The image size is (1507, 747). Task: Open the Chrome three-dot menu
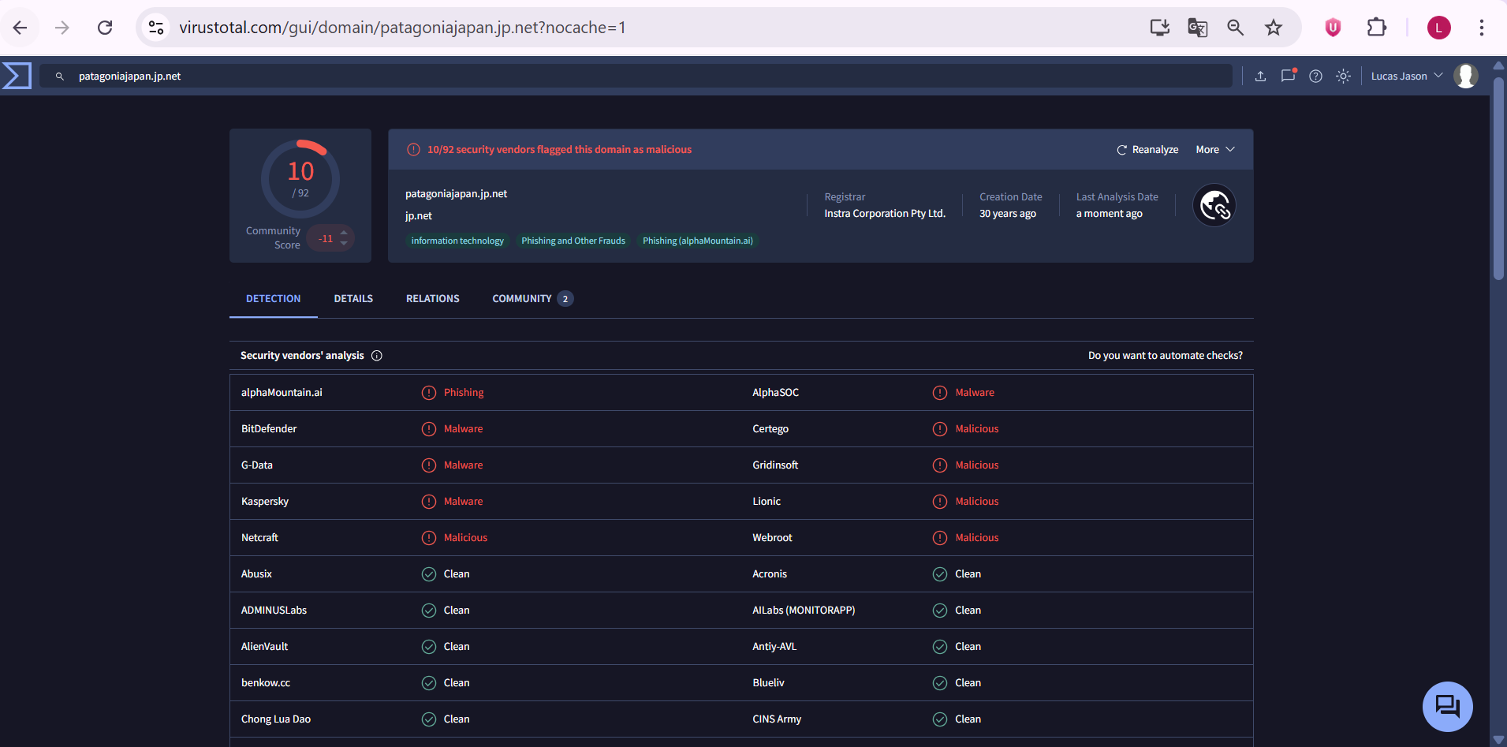coord(1481,28)
